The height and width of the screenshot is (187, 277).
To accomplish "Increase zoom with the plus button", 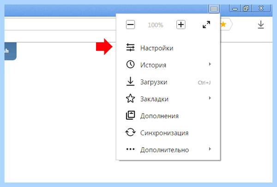I will point(181,24).
